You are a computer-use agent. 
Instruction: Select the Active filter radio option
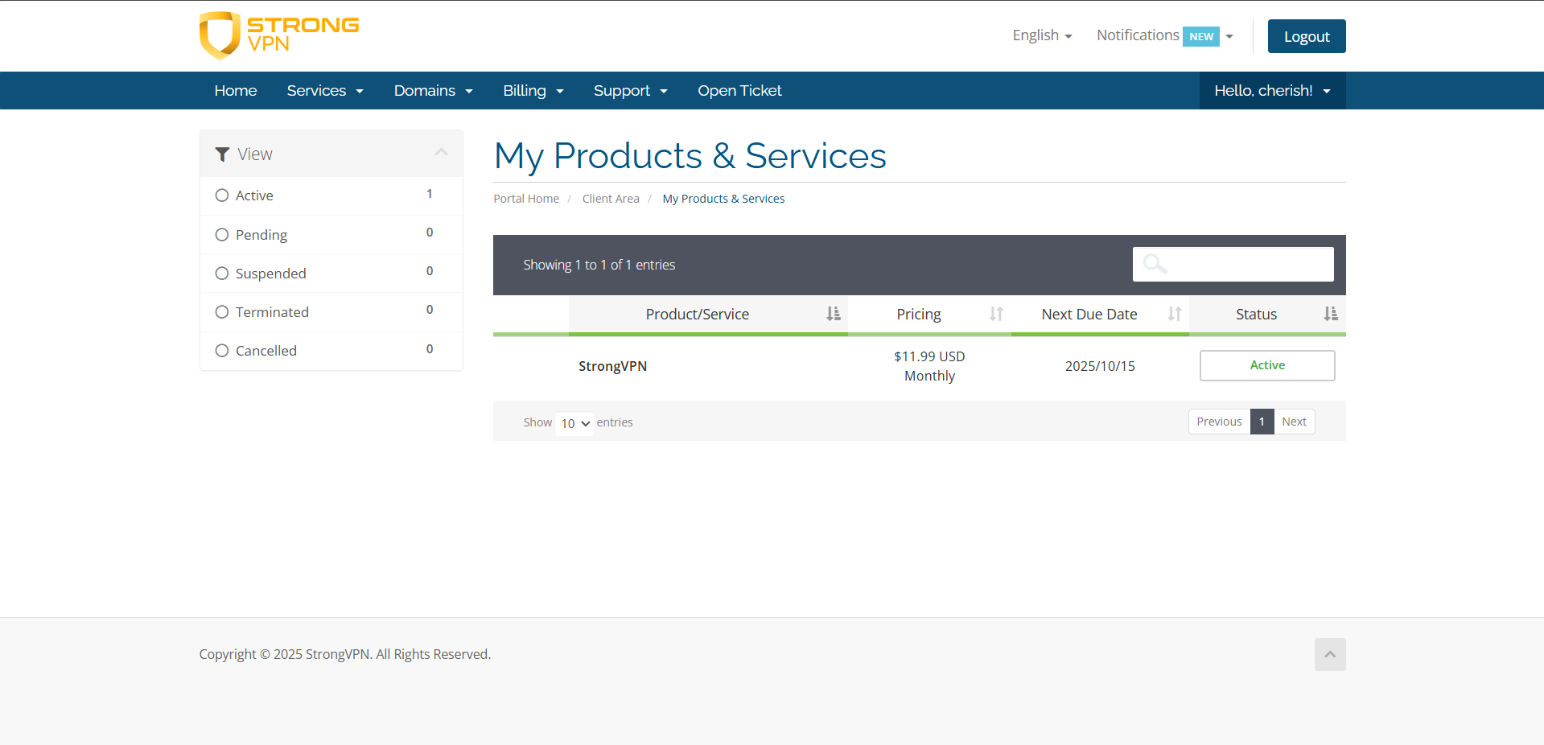[222, 196]
